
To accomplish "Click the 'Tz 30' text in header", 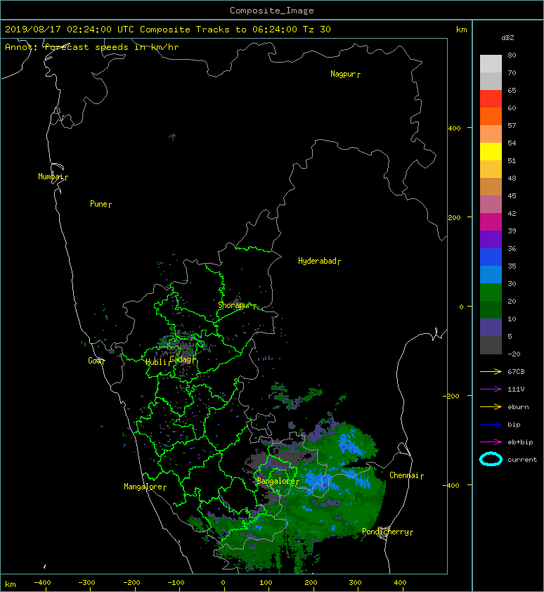I will pyautogui.click(x=317, y=30).
